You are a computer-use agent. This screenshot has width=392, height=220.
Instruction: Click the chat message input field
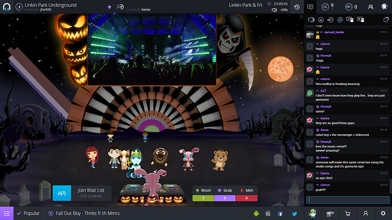(x=348, y=200)
